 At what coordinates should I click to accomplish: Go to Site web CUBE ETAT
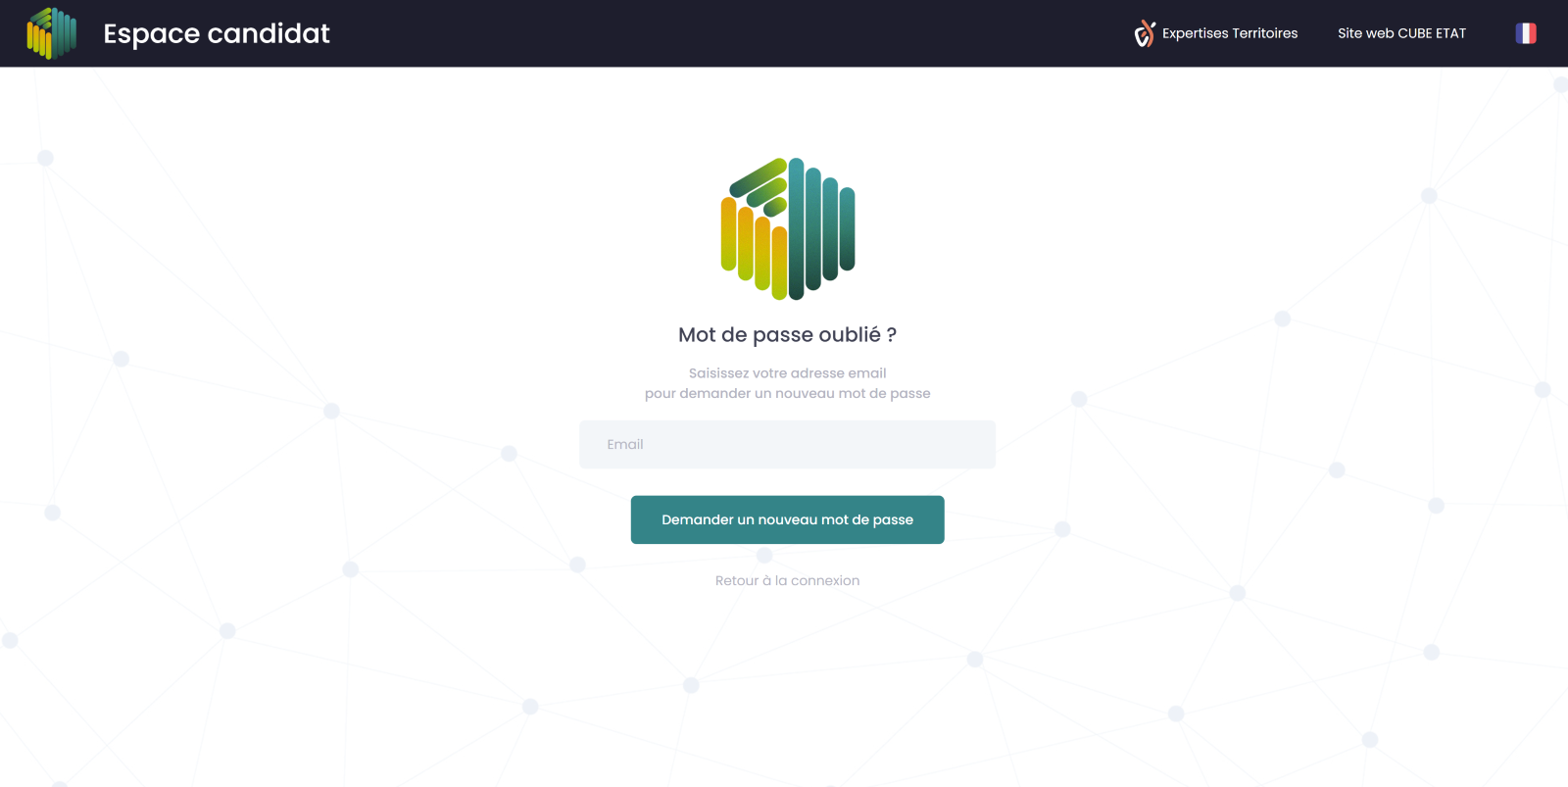pyautogui.click(x=1401, y=33)
